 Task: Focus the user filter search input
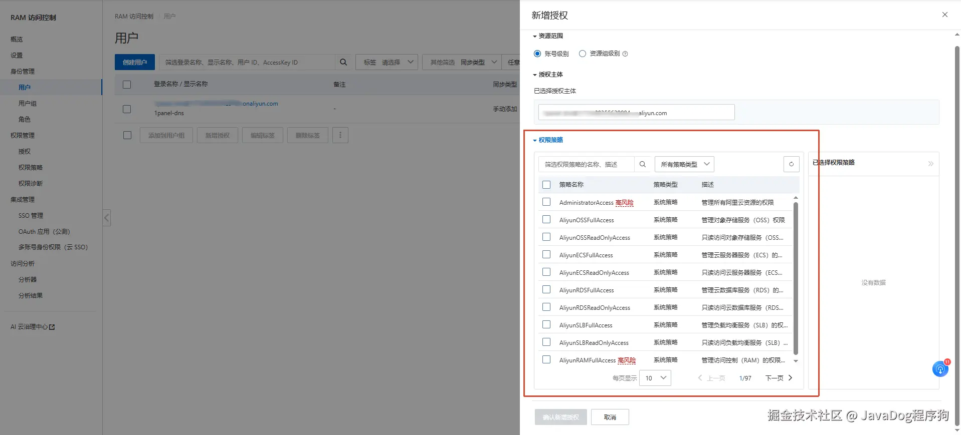[x=247, y=62]
